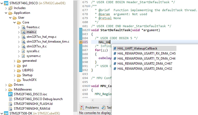Viewport: 198px width, 115px height.
Task: Click the STM32F746G_DISCO.ioc MX icon
Action: tap(10, 94)
